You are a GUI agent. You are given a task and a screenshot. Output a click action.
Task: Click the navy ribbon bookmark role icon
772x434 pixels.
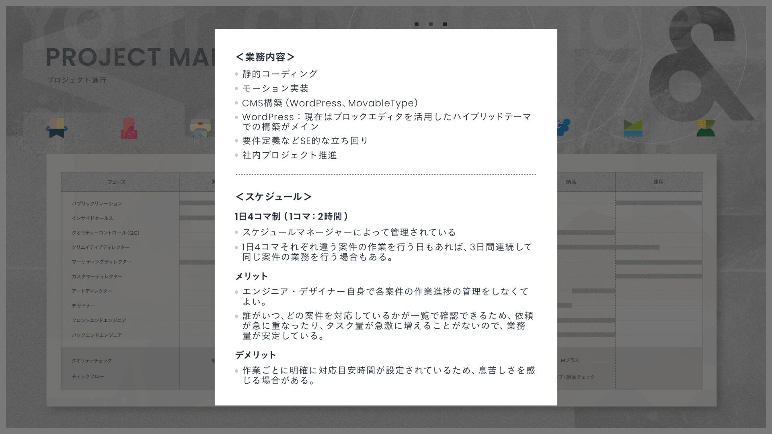[x=57, y=128]
